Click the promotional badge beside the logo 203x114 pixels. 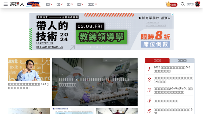33,4
